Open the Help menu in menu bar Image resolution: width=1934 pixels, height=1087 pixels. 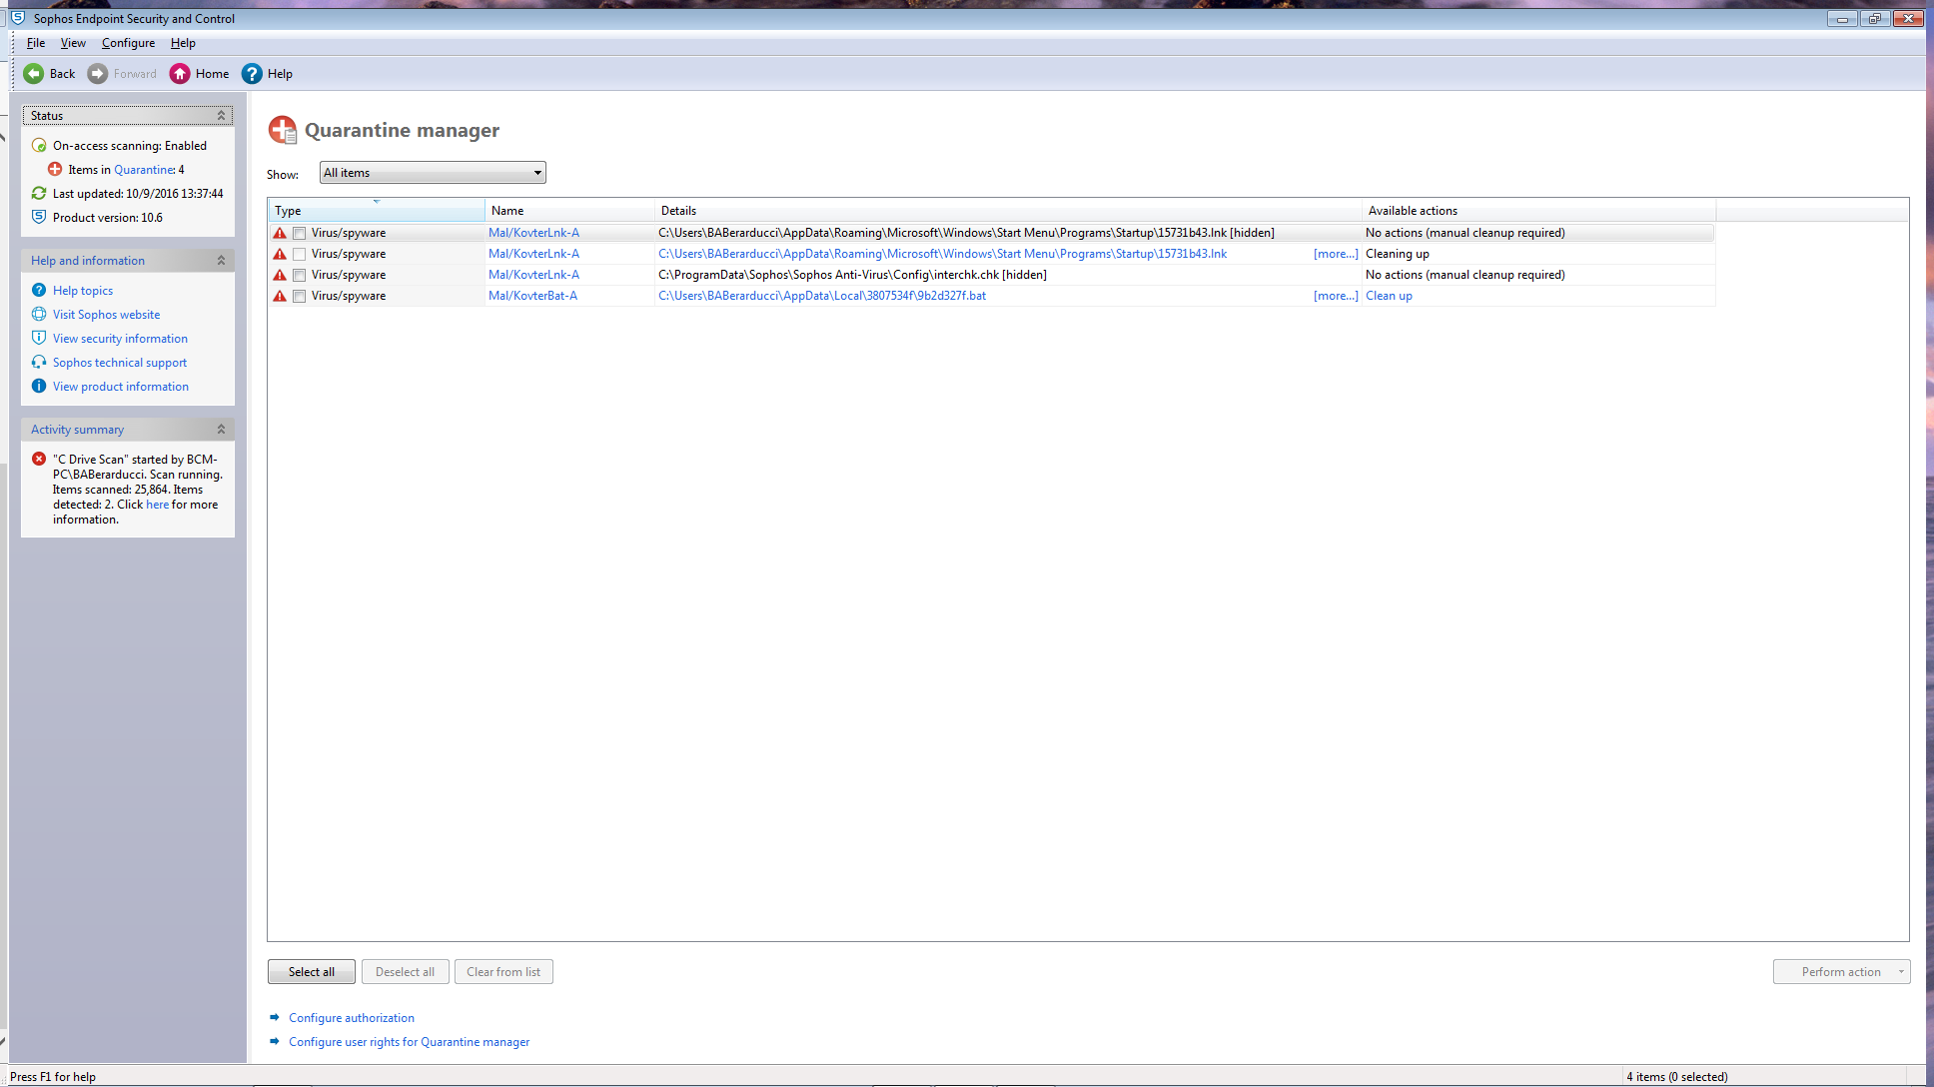(183, 43)
